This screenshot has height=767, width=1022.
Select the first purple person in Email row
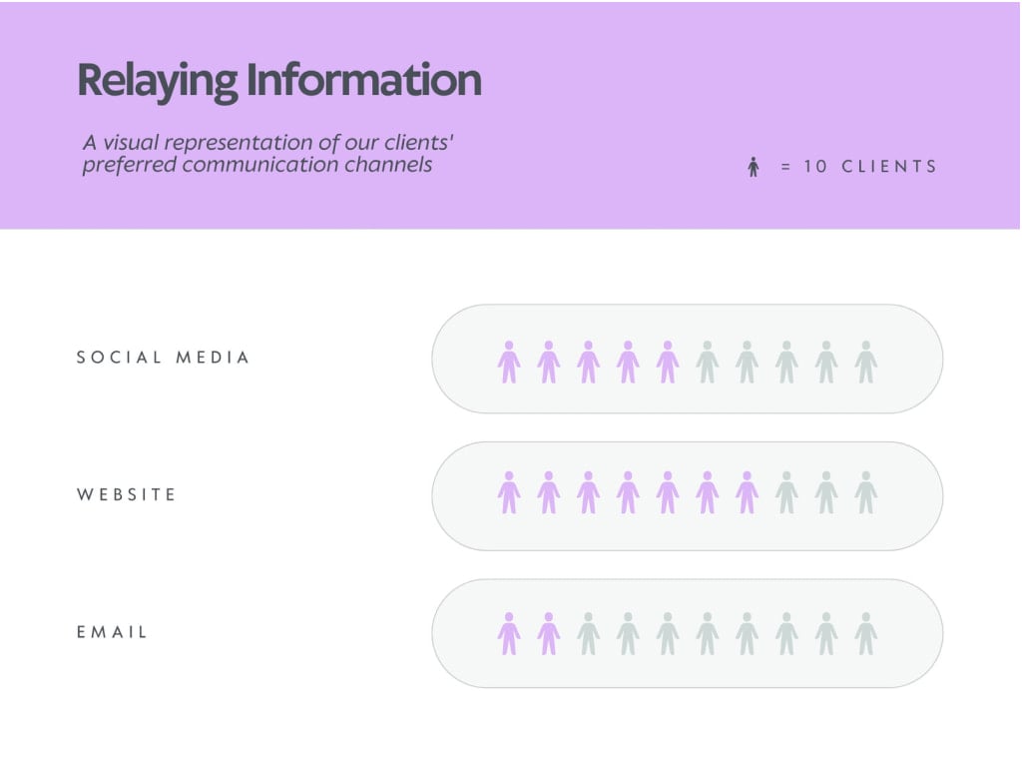click(x=509, y=633)
